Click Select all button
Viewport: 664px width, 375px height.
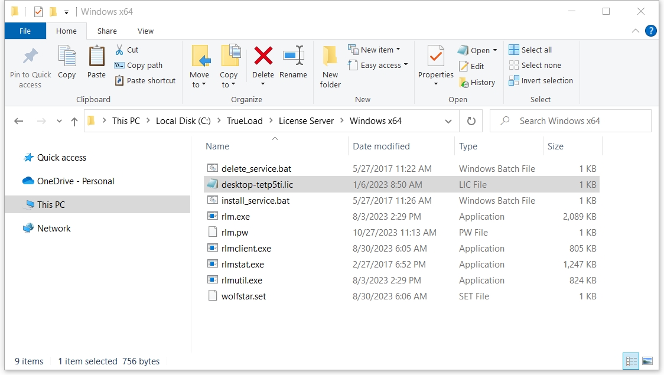[530, 50]
